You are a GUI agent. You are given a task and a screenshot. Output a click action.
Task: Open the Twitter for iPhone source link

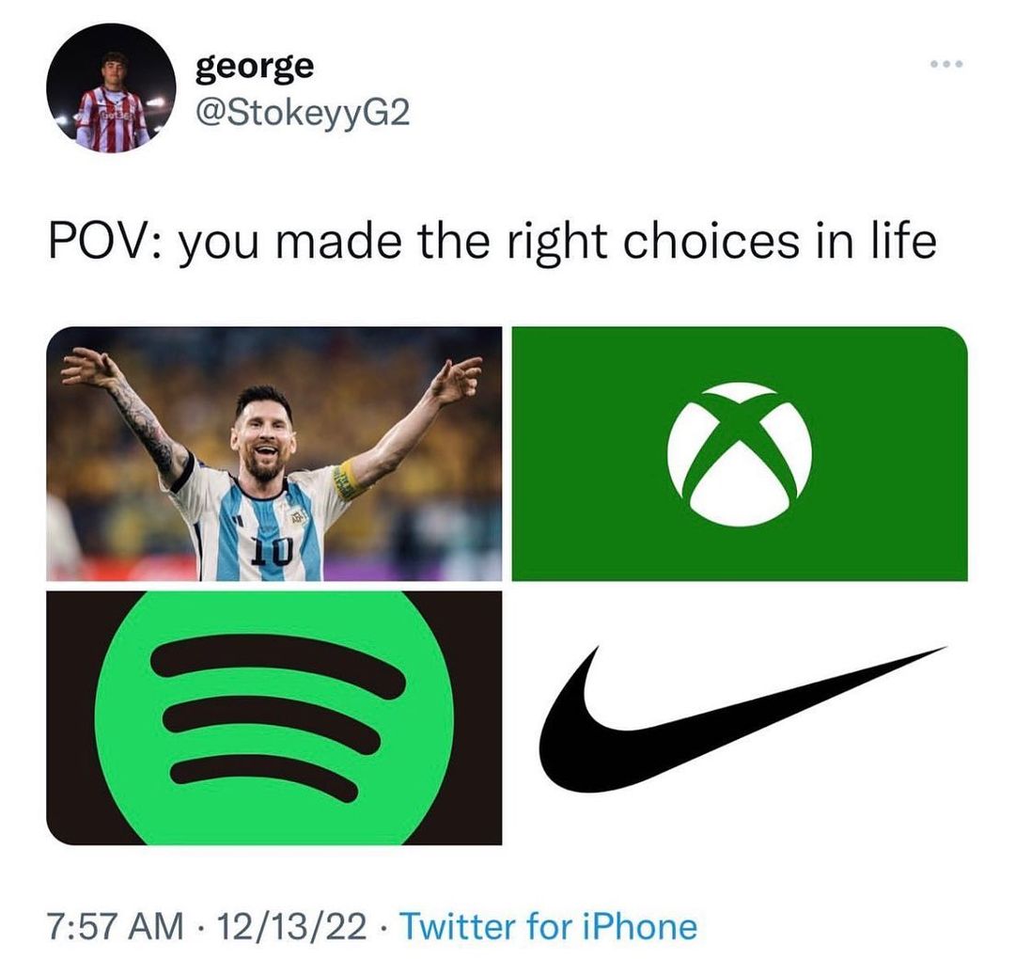(x=548, y=927)
